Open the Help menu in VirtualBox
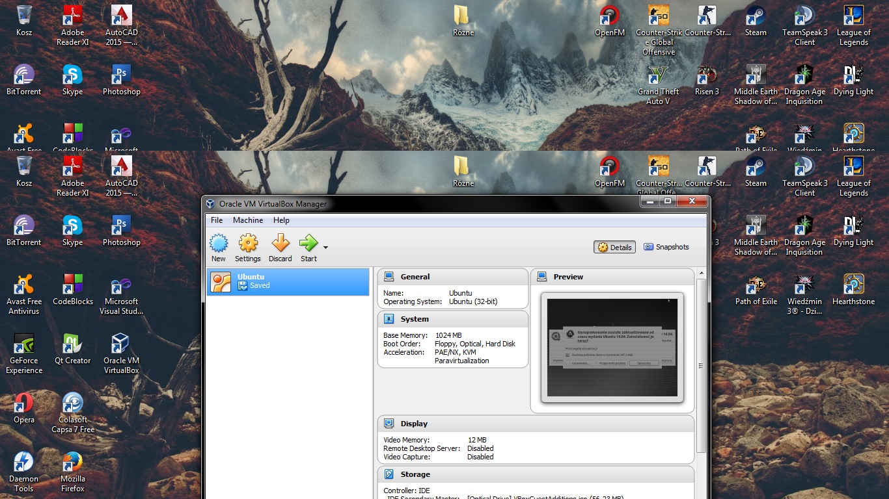889x499 pixels. tap(281, 220)
